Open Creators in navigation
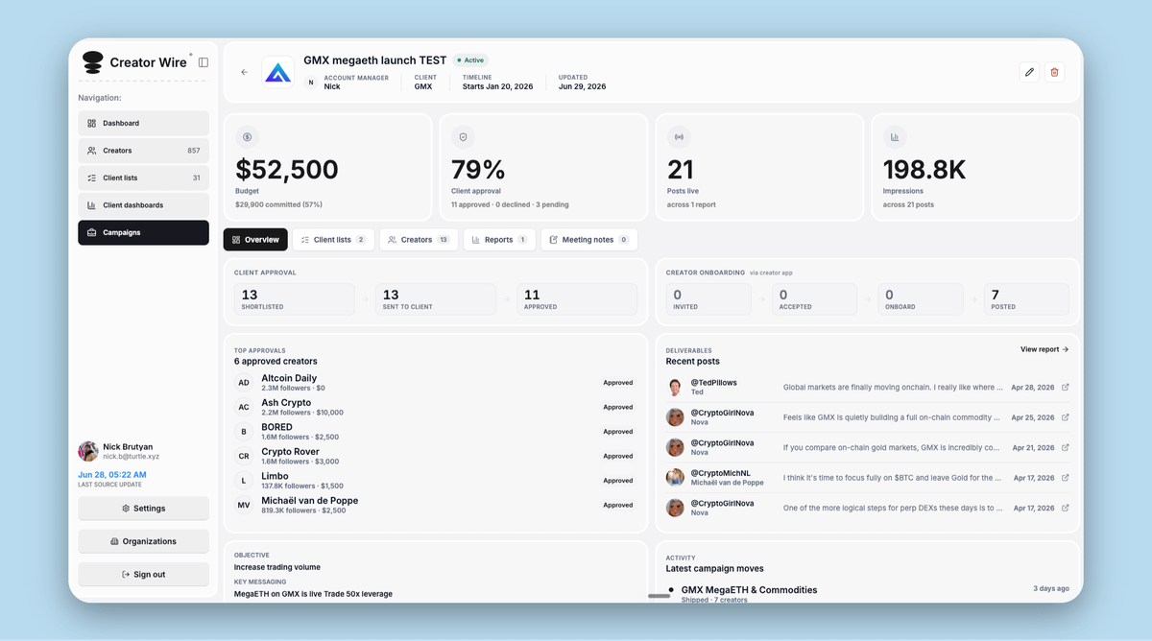The image size is (1152, 641). [x=143, y=151]
